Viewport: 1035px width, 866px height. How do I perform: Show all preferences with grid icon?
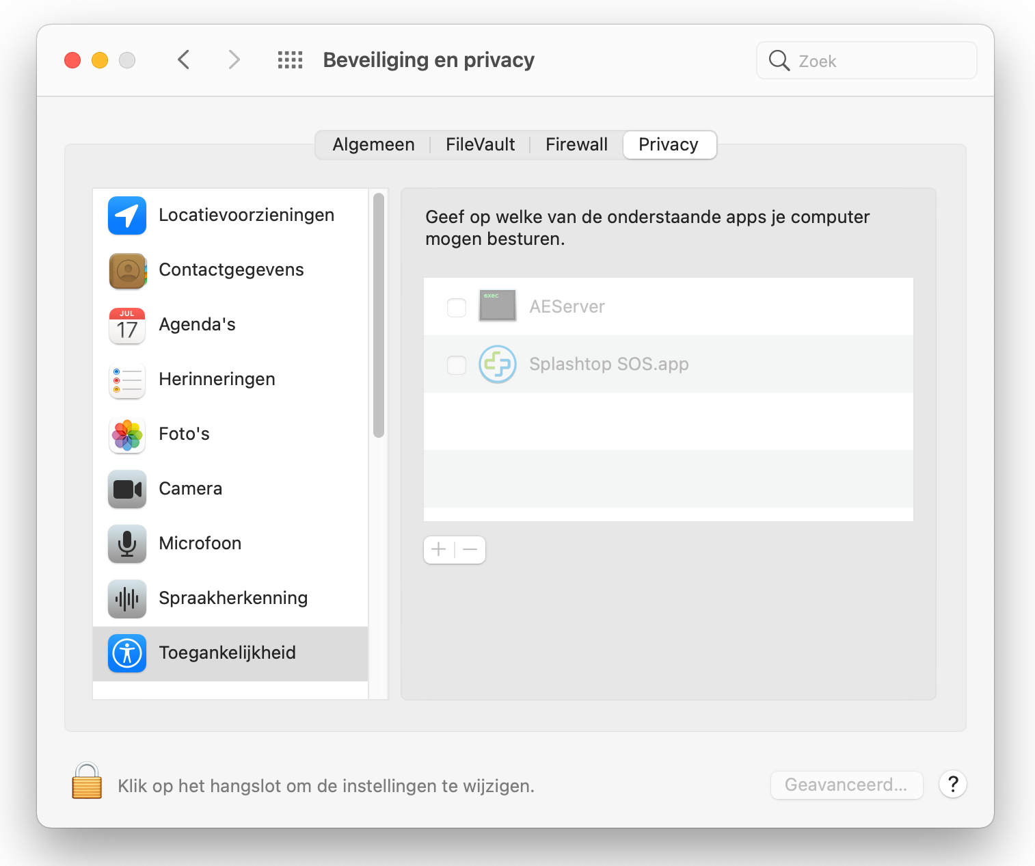(290, 60)
